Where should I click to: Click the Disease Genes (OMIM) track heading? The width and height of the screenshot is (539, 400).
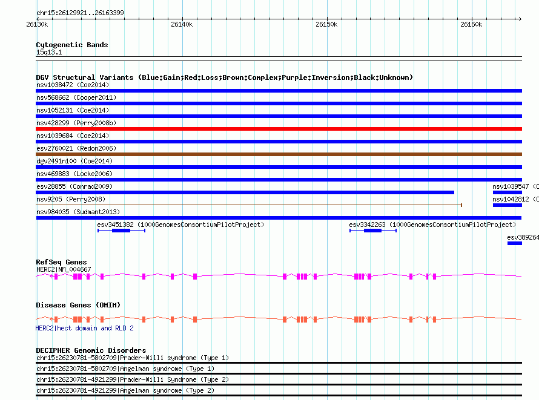78,305
